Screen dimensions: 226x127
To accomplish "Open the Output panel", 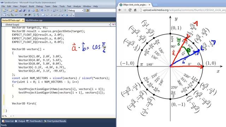I will 20,121.
